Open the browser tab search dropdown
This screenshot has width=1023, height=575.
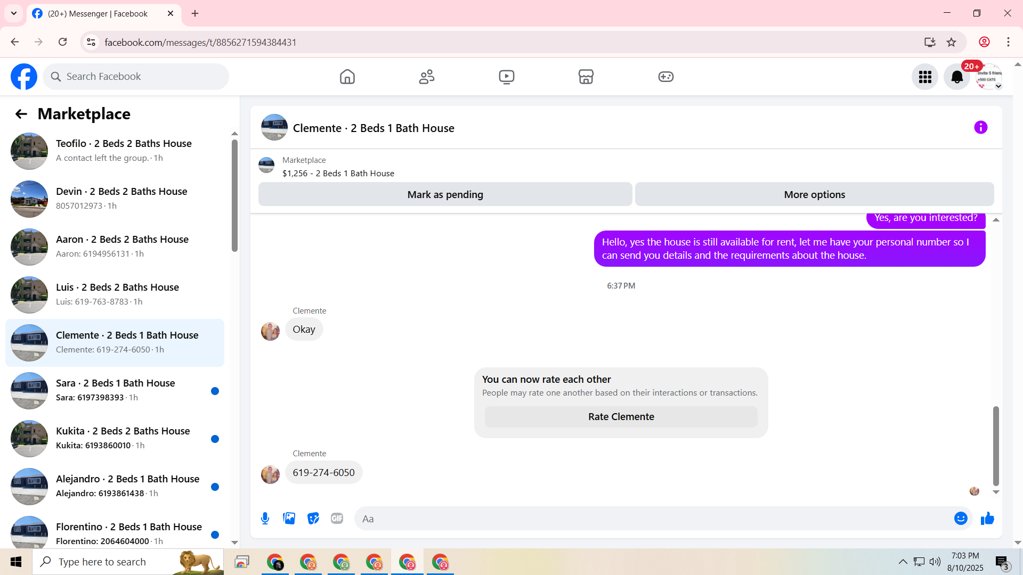[x=14, y=13]
